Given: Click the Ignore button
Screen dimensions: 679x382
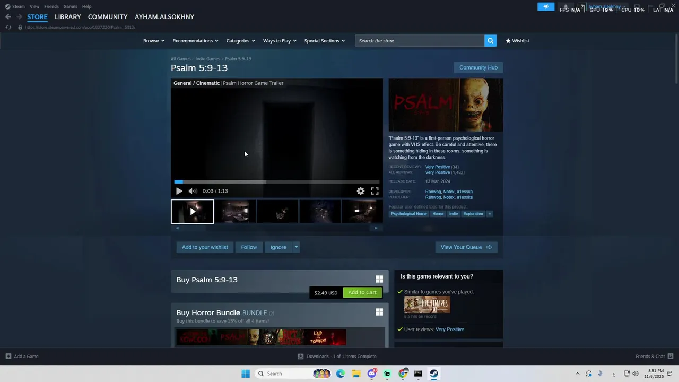Looking at the screenshot, I should (x=278, y=247).
